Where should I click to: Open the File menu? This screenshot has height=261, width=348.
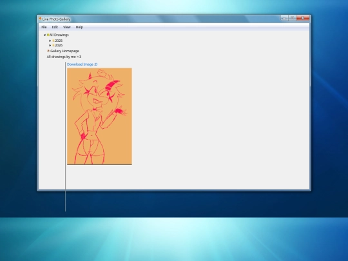point(44,27)
